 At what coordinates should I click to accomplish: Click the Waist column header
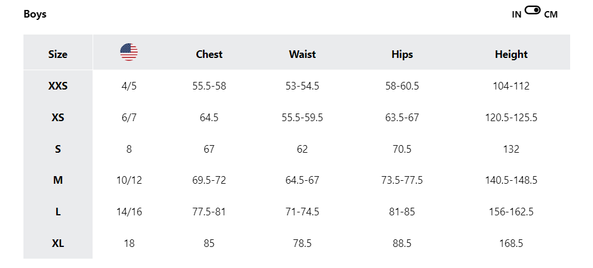pyautogui.click(x=302, y=54)
